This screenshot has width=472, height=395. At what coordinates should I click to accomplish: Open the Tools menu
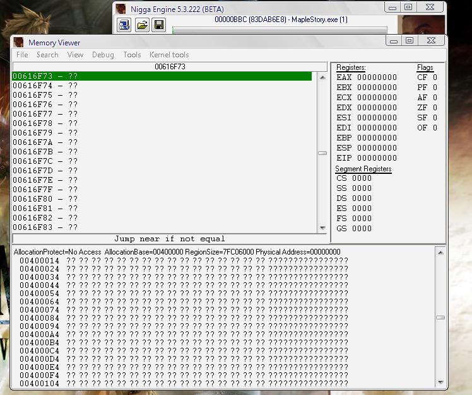[x=132, y=55]
